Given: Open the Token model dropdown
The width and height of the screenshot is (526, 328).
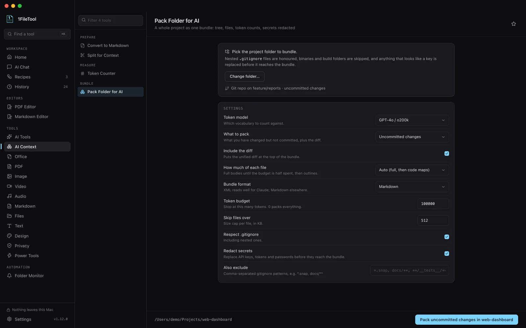Looking at the screenshot, I should [412, 120].
